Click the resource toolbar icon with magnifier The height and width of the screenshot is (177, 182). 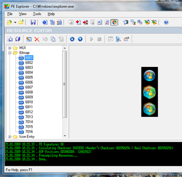118,39
